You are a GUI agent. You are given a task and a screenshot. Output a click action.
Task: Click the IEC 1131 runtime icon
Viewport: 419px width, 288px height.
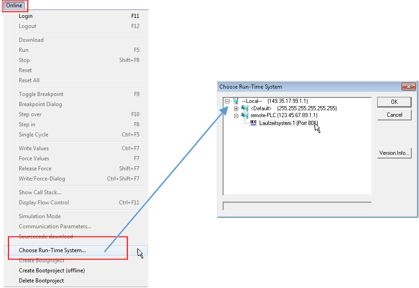(x=253, y=123)
